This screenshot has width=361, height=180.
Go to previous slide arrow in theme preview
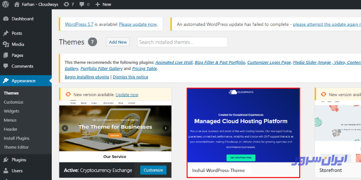coord(65,128)
